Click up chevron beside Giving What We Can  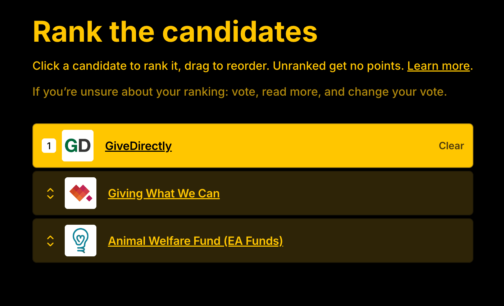pyautogui.click(x=50, y=190)
